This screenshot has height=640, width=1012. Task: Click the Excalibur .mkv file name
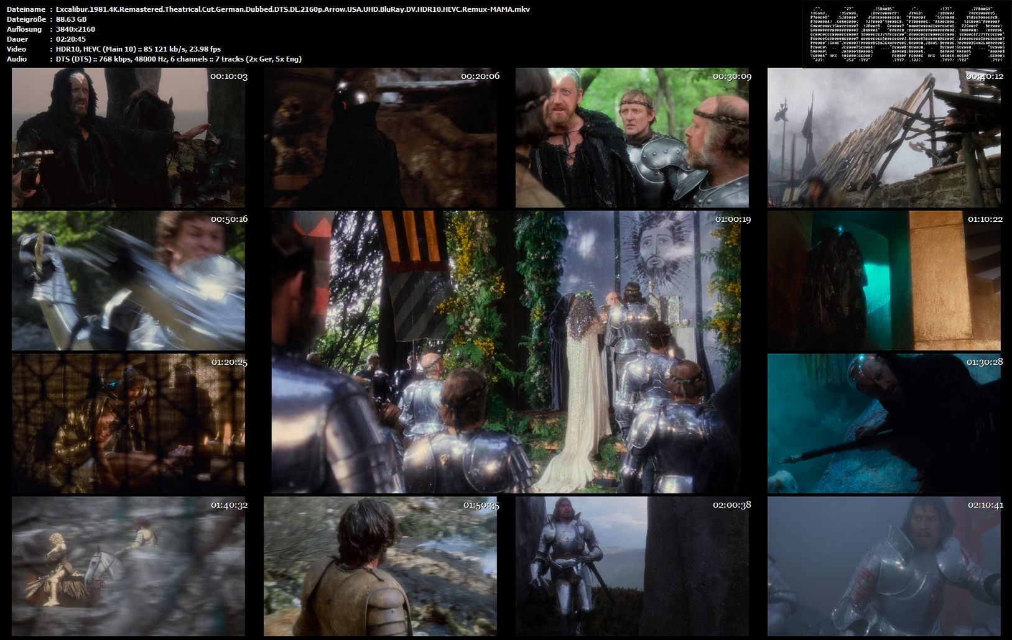[293, 9]
